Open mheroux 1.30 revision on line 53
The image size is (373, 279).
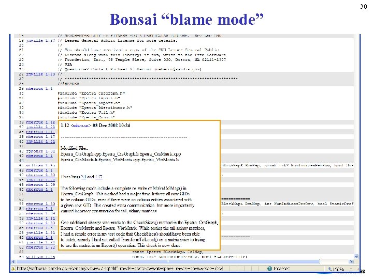coord(40,204)
